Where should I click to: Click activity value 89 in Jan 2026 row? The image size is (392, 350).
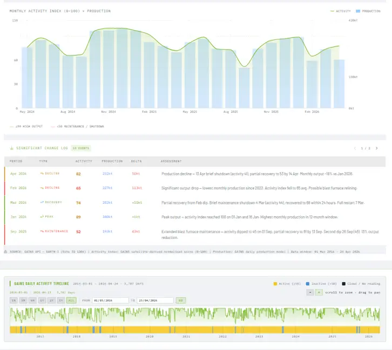point(78,217)
